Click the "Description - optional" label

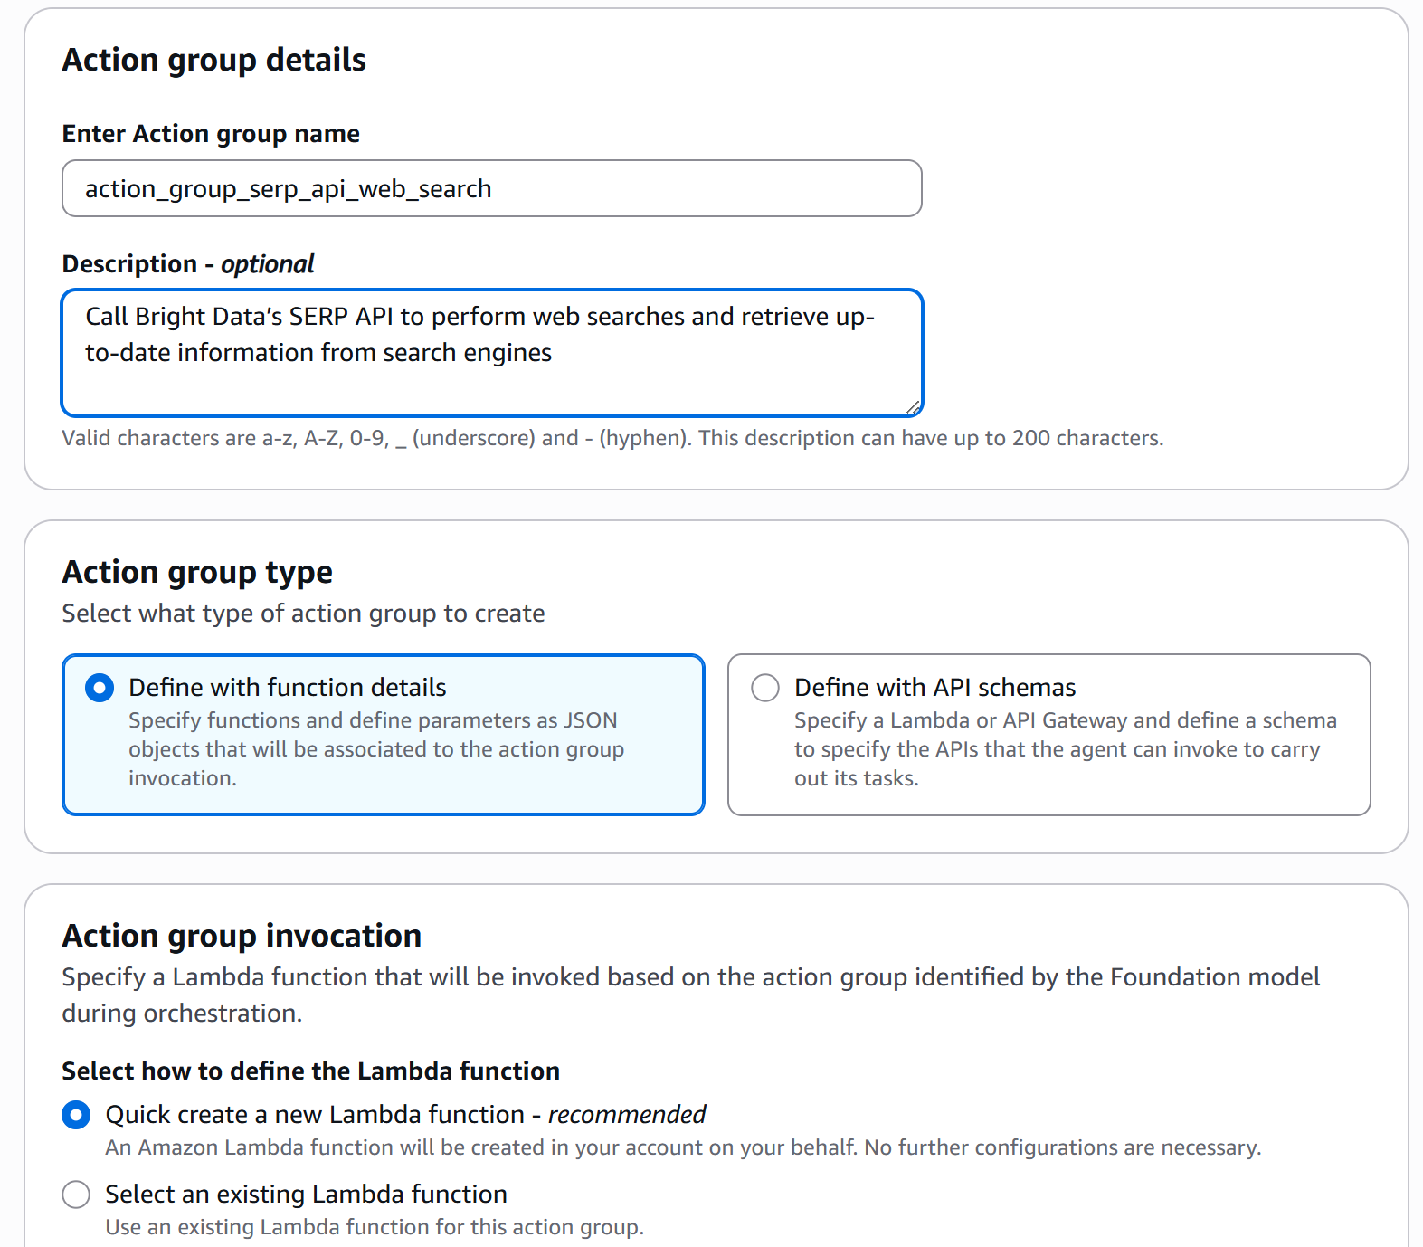[x=187, y=263]
